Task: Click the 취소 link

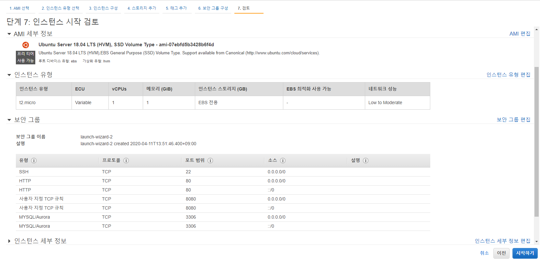Action: [484, 253]
